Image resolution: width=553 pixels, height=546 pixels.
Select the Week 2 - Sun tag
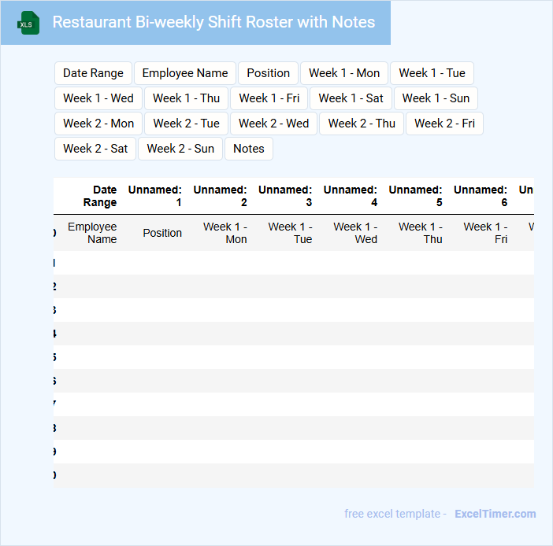pyautogui.click(x=180, y=149)
